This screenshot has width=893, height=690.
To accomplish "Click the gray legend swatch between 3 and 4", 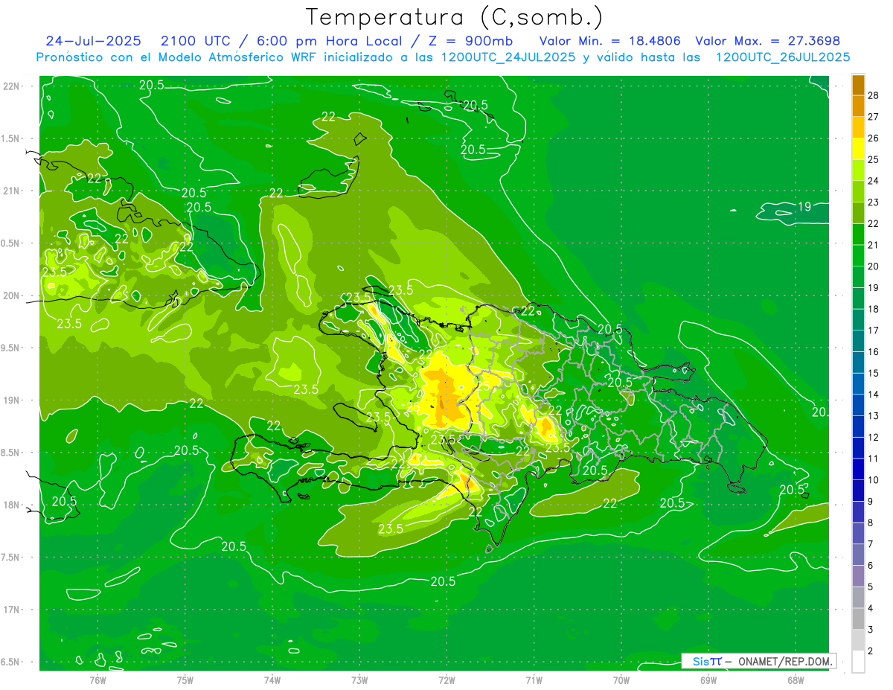I will (x=858, y=619).
